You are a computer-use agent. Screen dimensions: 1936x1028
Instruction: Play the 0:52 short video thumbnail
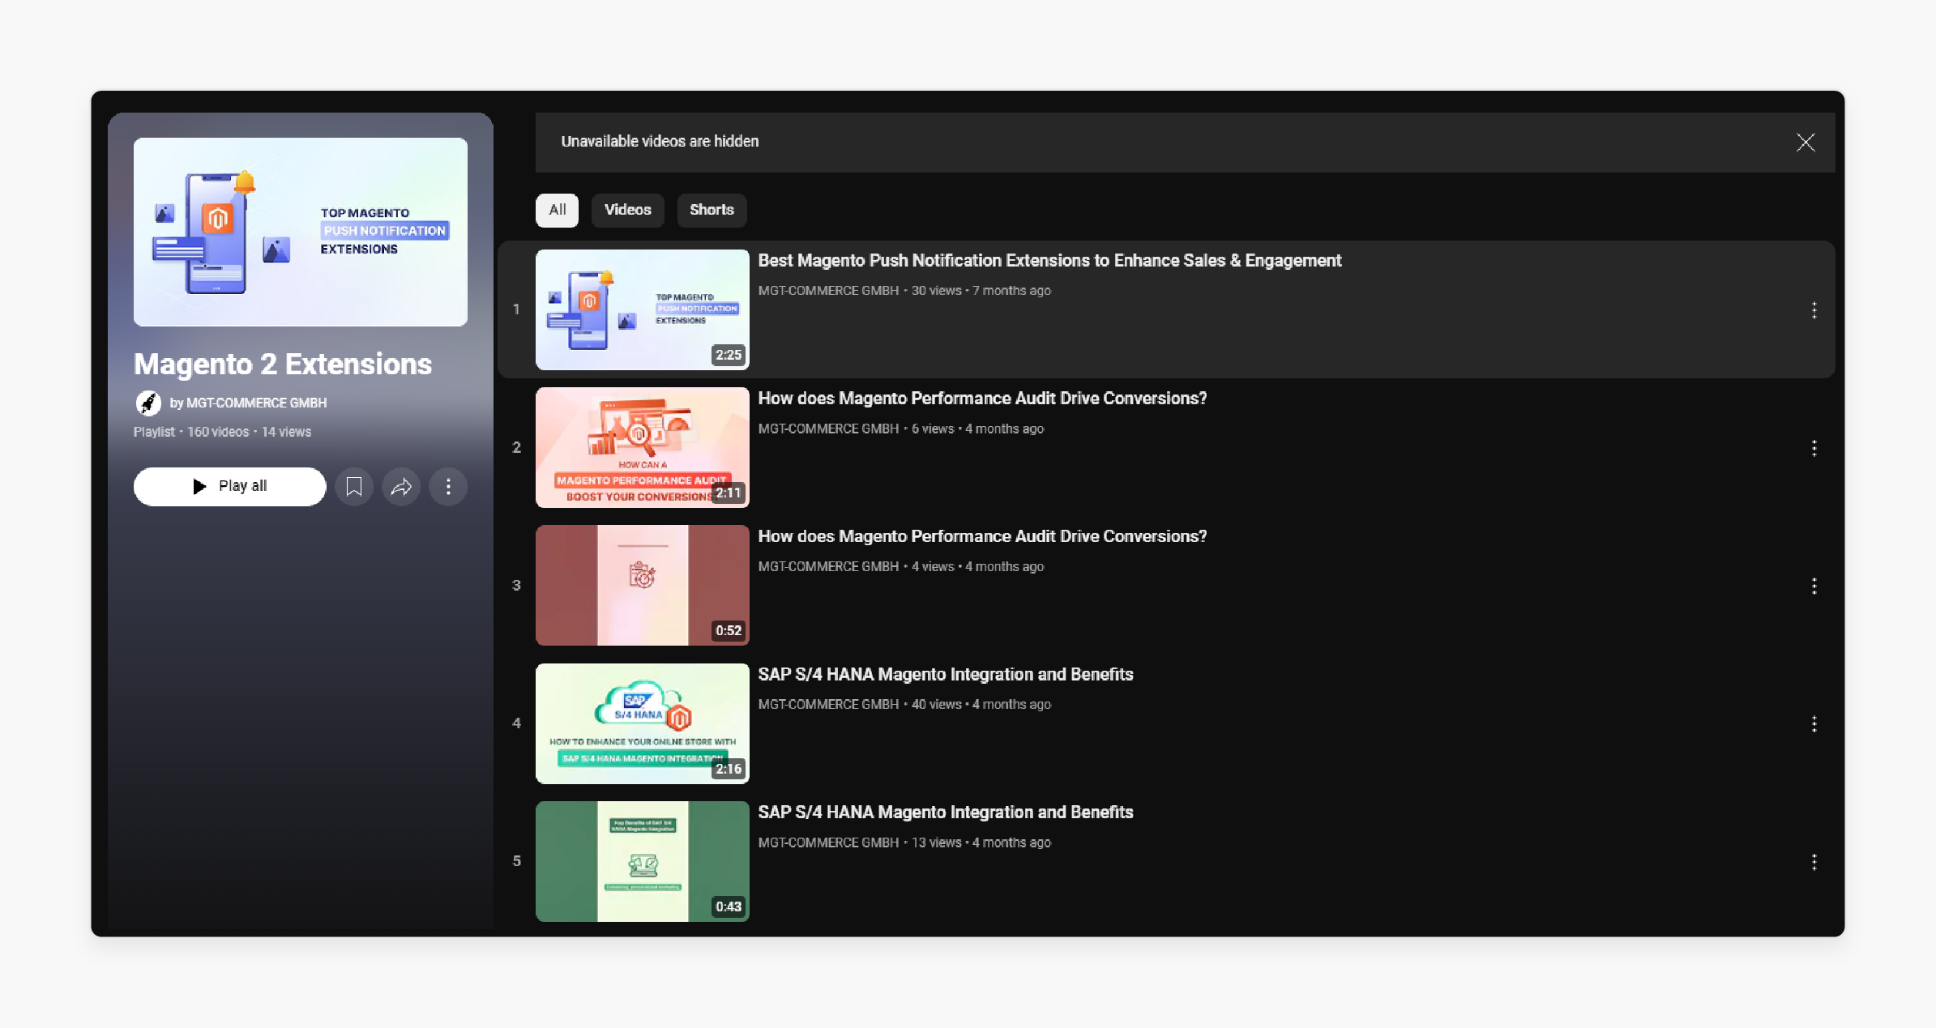[642, 585]
